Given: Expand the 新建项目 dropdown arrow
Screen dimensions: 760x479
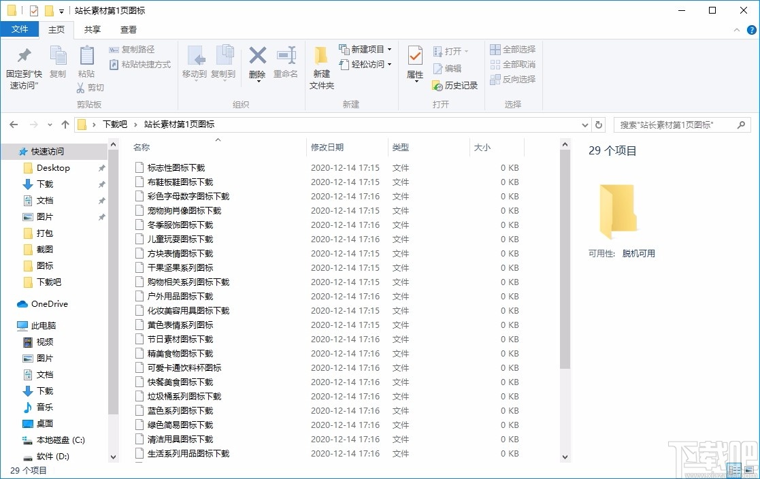Looking at the screenshot, I should 389,50.
